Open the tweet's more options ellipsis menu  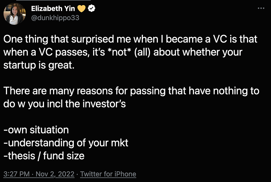click(x=260, y=8)
